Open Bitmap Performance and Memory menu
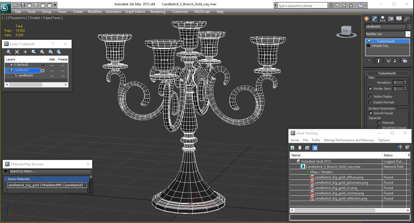The height and width of the screenshot is (223, 414). coord(349,140)
